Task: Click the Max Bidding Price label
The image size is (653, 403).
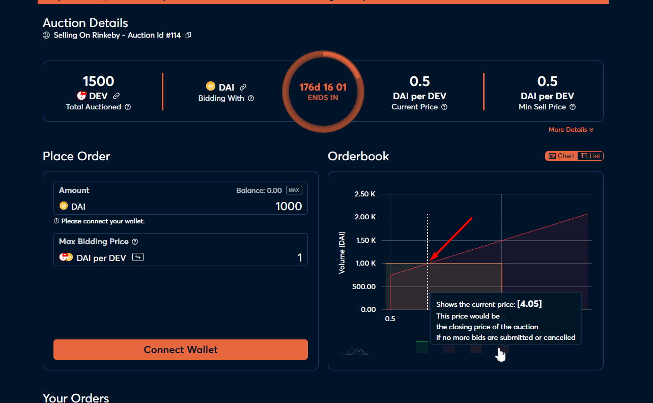Action: click(x=94, y=242)
